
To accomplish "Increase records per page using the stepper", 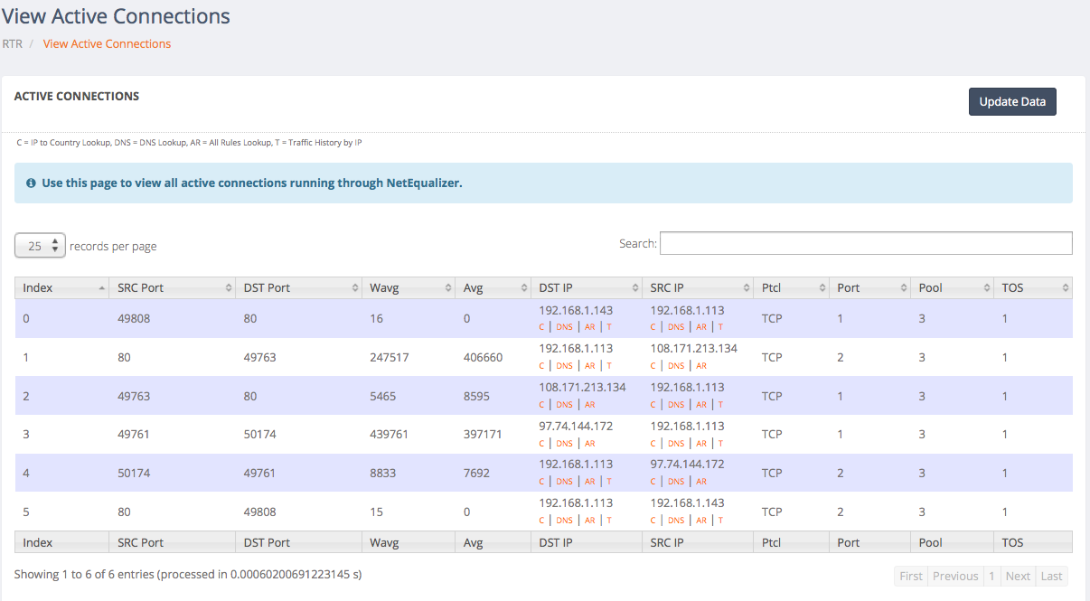I will pyautogui.click(x=56, y=241).
